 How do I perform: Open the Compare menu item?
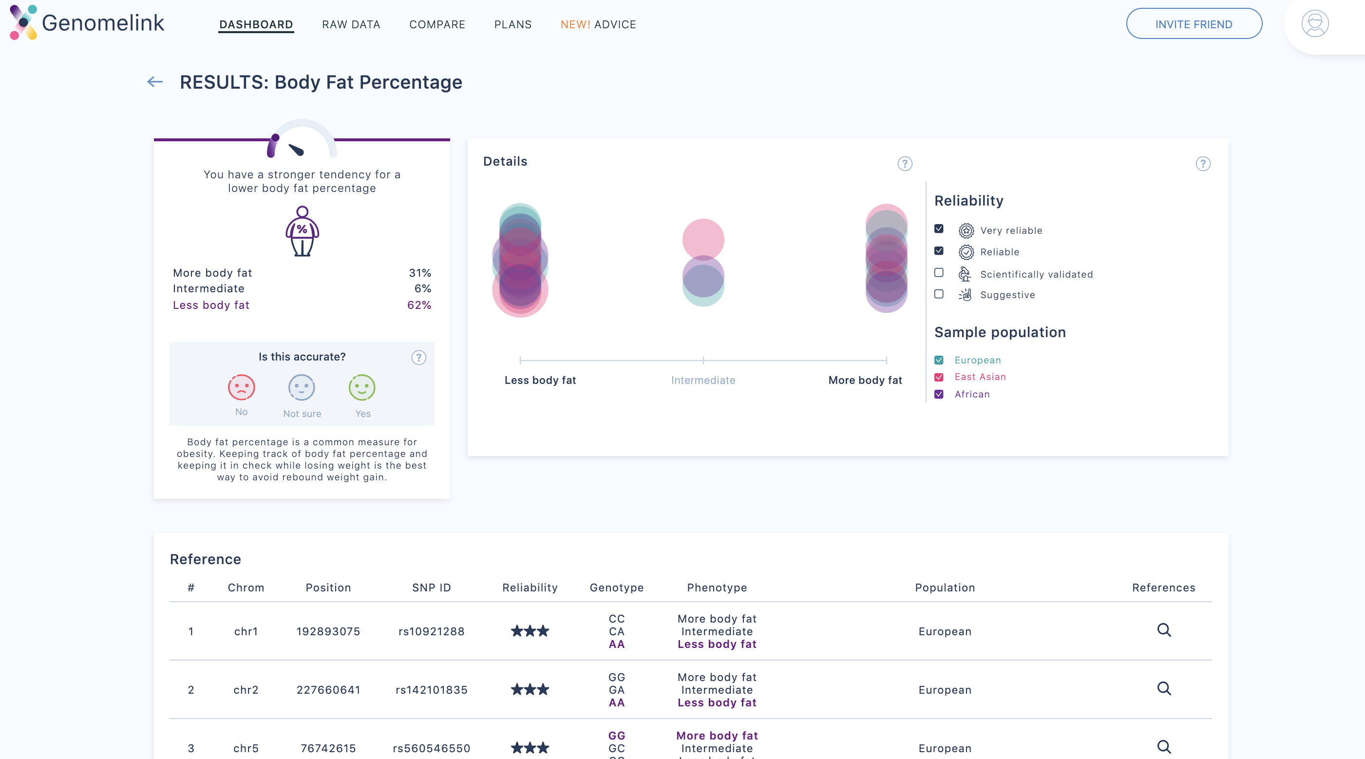[x=436, y=24]
